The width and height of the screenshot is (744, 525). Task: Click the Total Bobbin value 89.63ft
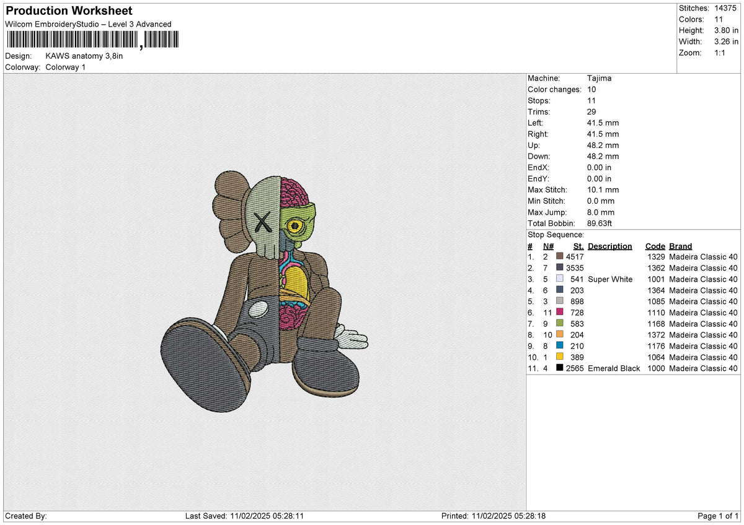coord(600,223)
